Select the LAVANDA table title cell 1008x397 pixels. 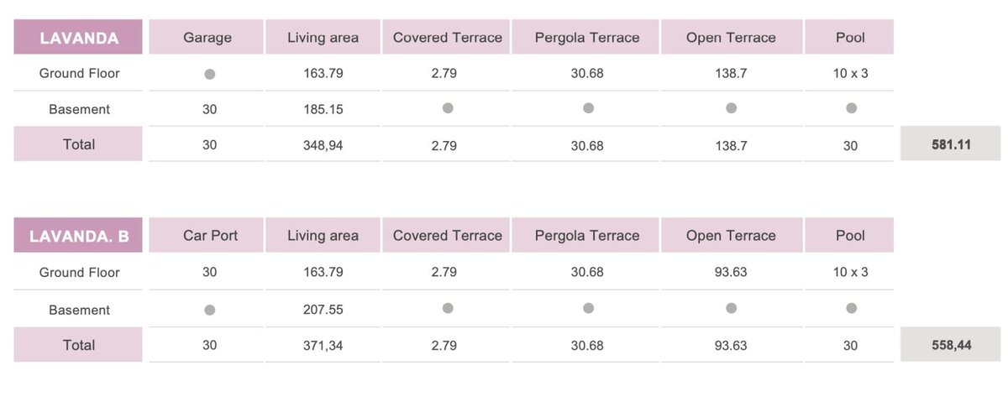coord(78,38)
